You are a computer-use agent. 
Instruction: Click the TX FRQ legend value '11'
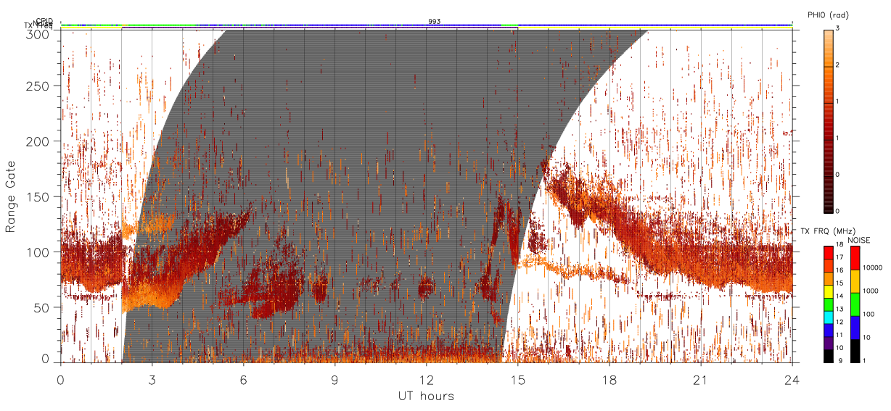pyautogui.click(x=839, y=335)
